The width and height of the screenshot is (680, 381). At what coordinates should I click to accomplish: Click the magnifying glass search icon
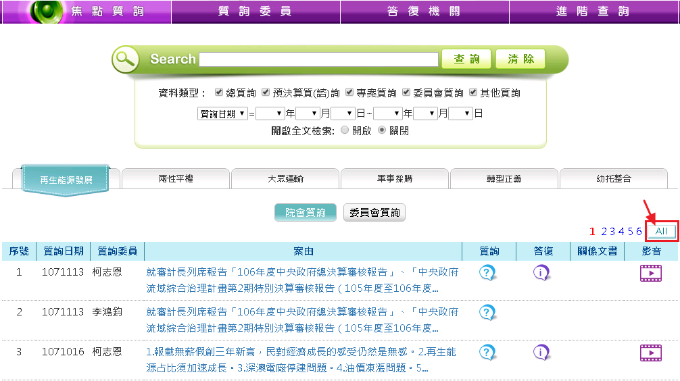[126, 59]
